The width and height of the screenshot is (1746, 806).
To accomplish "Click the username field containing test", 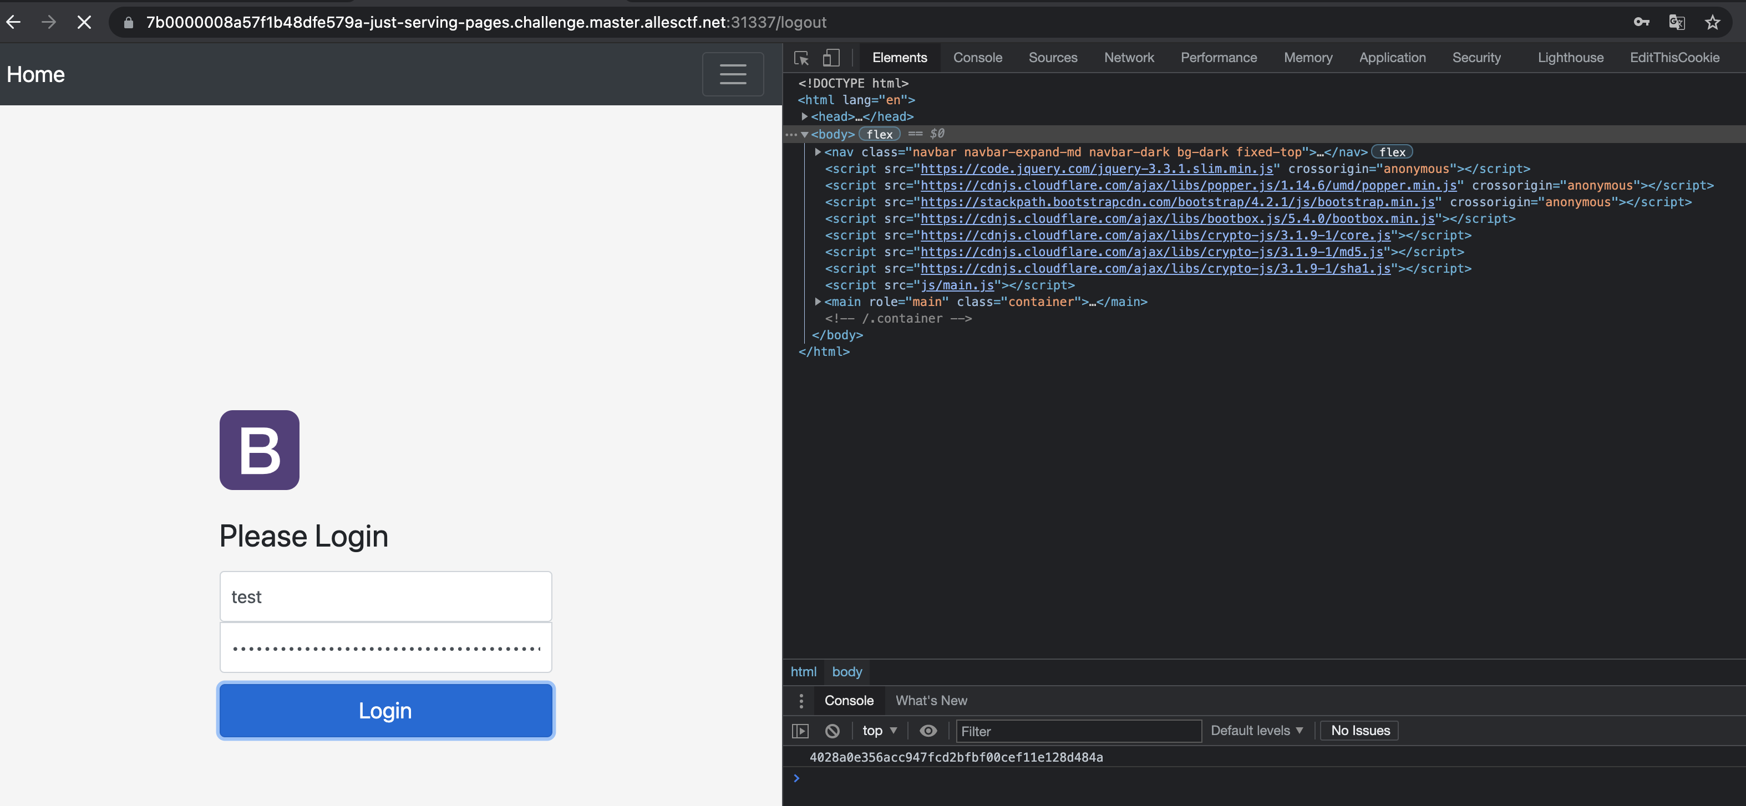I will [385, 596].
